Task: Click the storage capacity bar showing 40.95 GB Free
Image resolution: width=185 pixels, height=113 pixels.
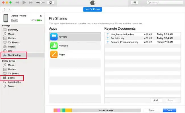Action: coord(97,110)
